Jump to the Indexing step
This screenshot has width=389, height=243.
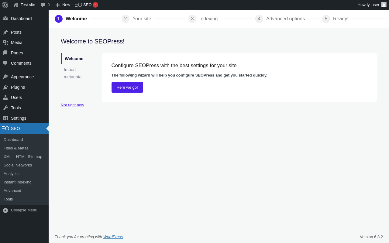(x=208, y=19)
